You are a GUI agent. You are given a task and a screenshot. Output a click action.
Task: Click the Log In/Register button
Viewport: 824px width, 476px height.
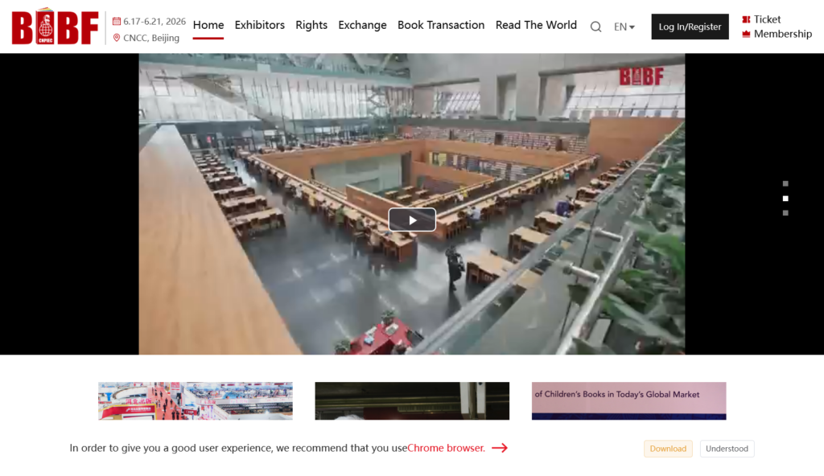(690, 27)
